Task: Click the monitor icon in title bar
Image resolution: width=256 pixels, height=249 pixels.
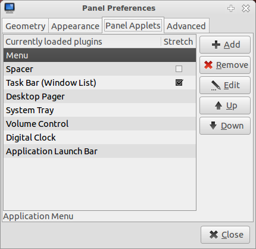Action: tap(10, 8)
